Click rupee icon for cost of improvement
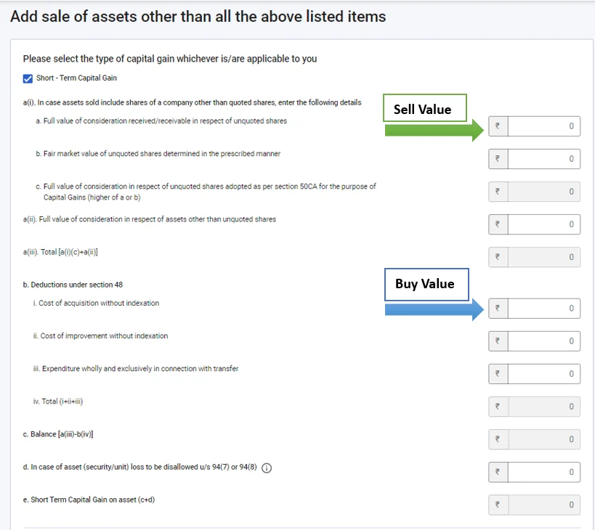 point(498,341)
